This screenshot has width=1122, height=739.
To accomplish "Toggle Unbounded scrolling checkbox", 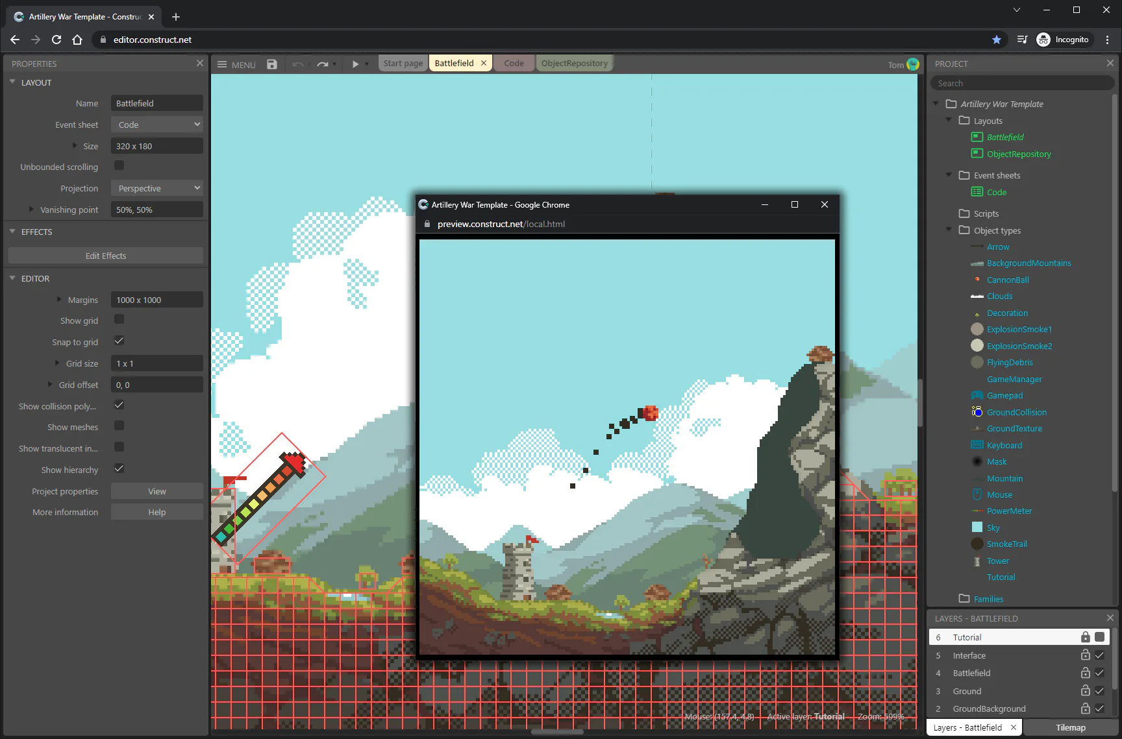I will point(119,165).
